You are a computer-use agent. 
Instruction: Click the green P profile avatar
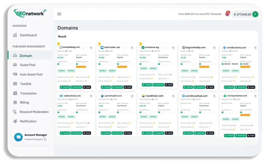point(255,14)
